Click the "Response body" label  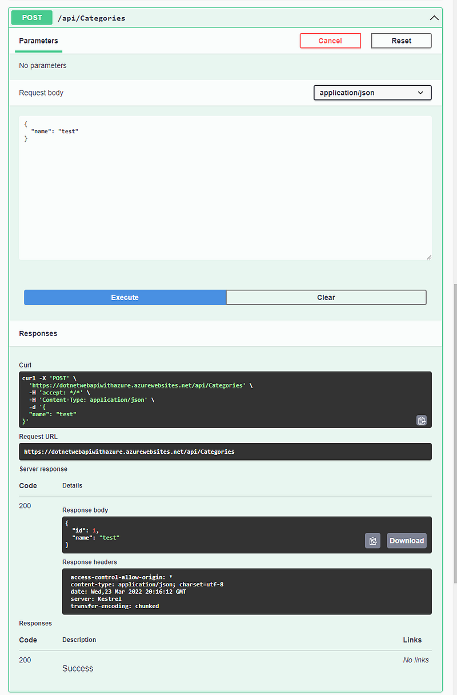coord(85,510)
